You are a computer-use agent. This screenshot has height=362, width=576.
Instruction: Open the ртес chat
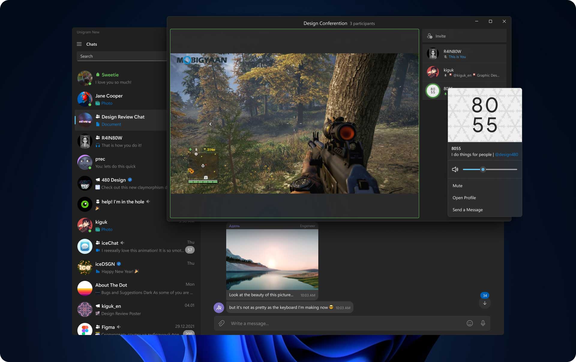[x=121, y=162]
